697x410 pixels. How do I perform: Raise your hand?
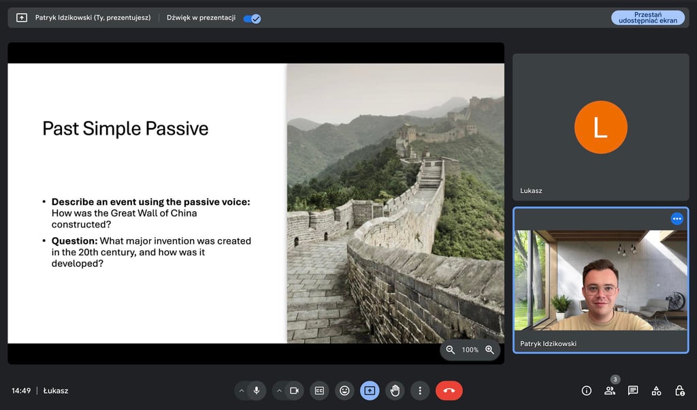coord(395,390)
